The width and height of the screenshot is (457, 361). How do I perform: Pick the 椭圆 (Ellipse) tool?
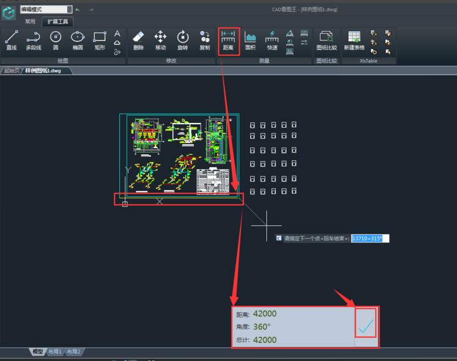(78, 40)
